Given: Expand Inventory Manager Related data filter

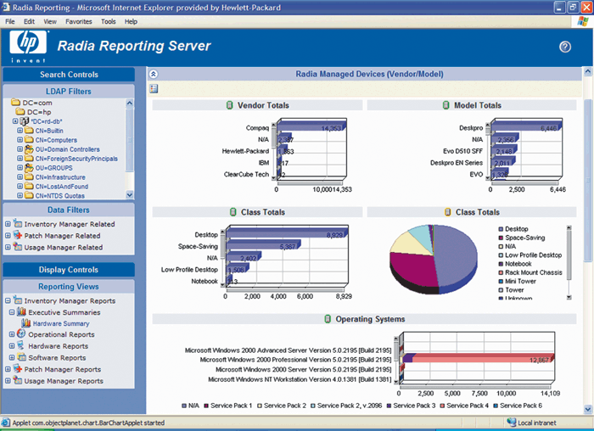Looking at the screenshot, I should tap(8, 224).
